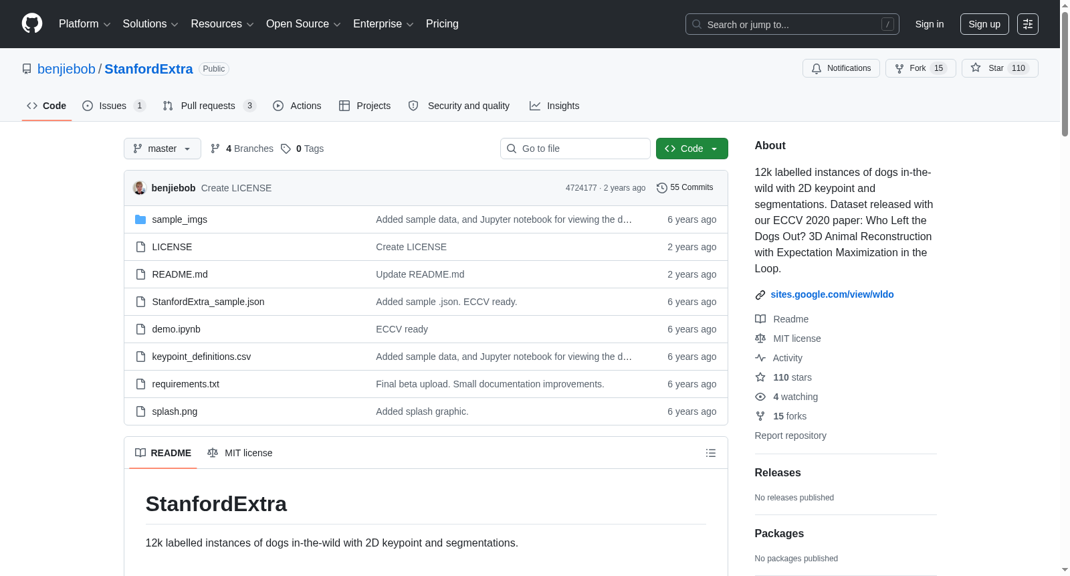Screen dimensions: 1070x576
Task: Open the StanfordExtra repository title link
Action: tap(148, 69)
